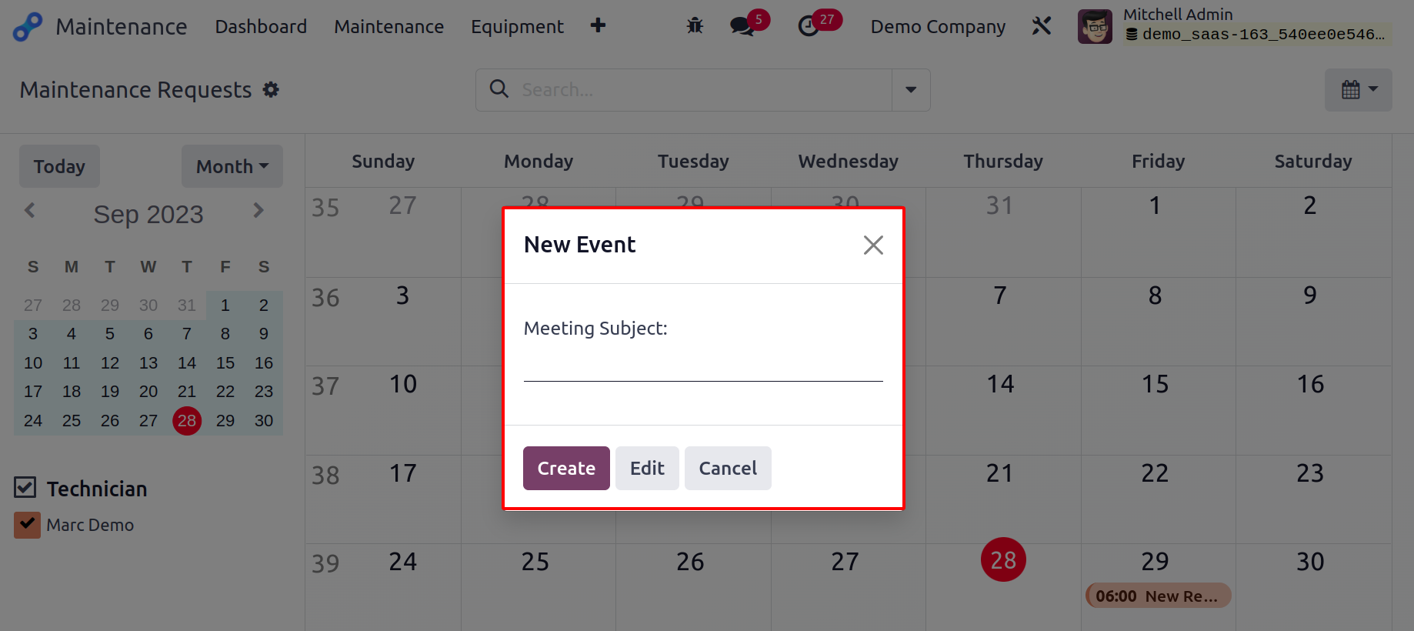Viewport: 1414px width, 631px height.
Task: Click the Cancel button
Action: 728,468
